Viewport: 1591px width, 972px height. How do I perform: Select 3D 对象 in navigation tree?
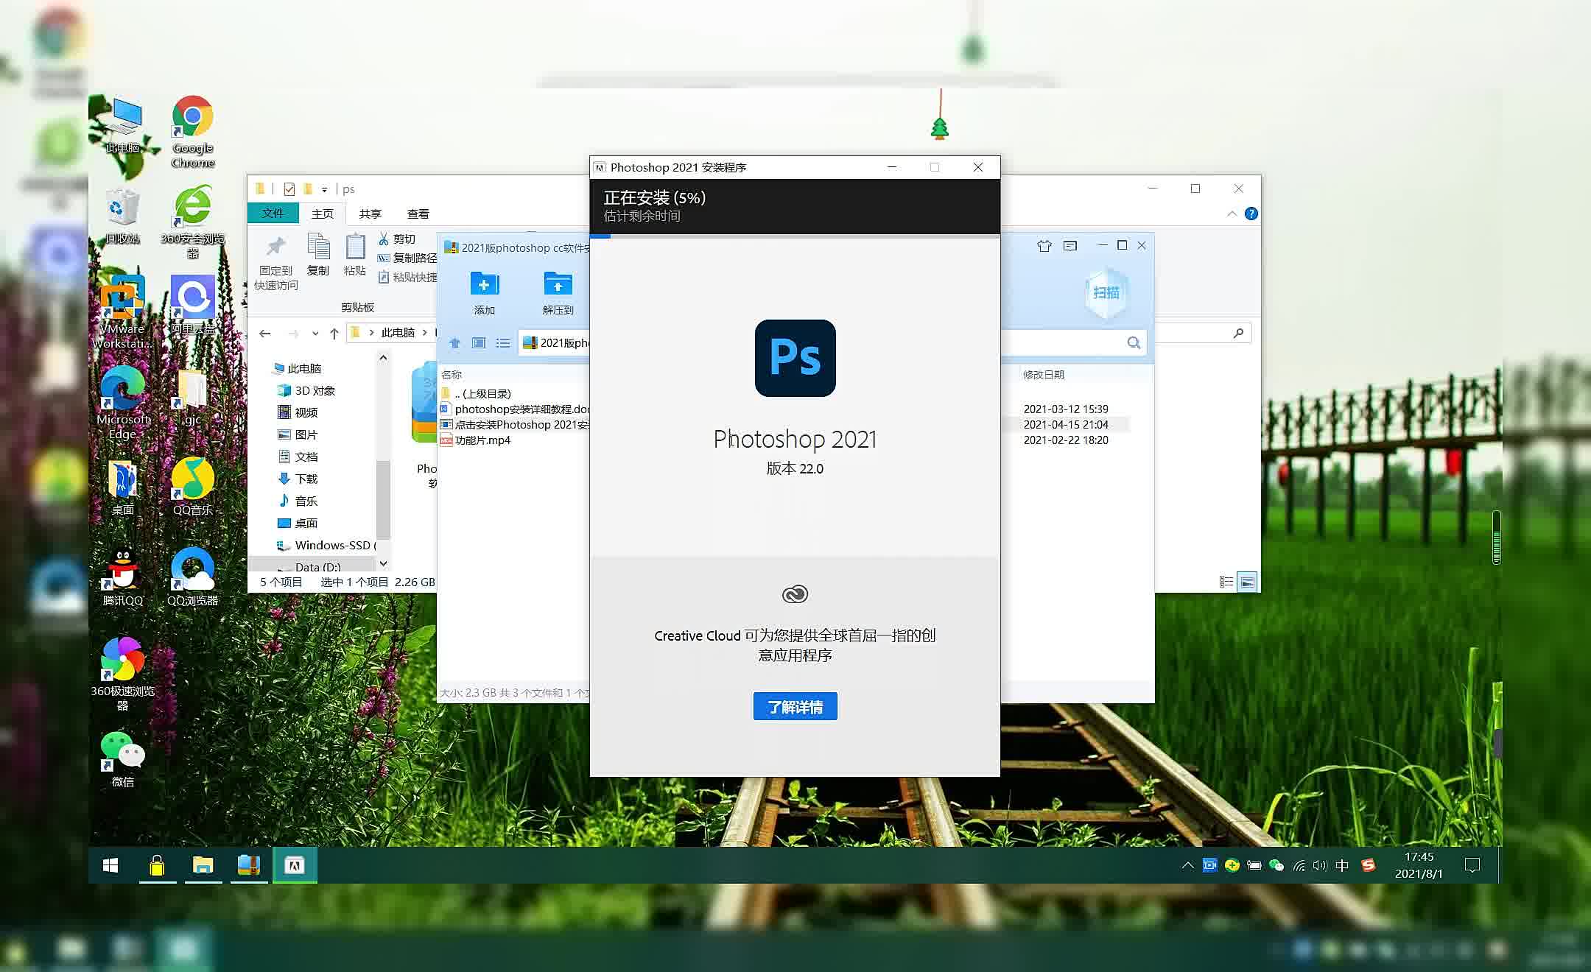pyautogui.click(x=306, y=390)
